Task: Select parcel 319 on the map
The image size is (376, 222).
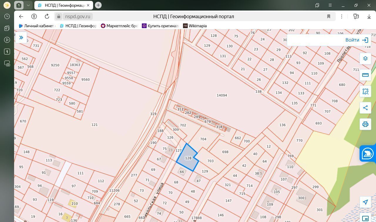Action: click(153, 114)
